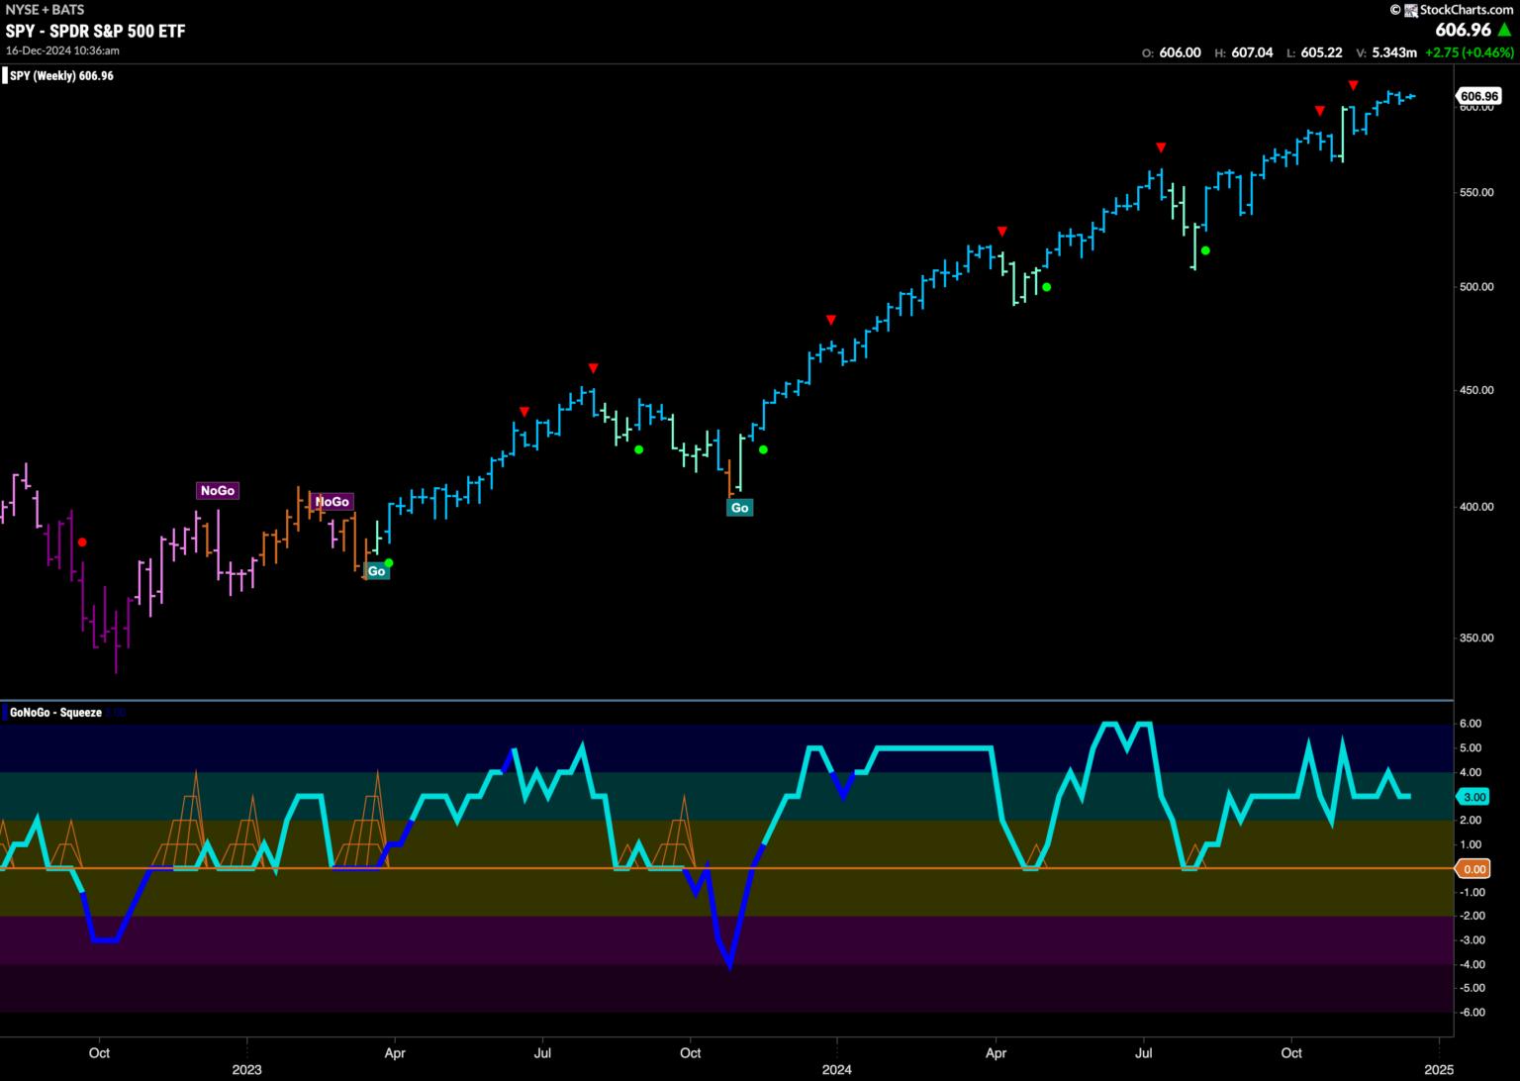Click the orange 0.00 zero-line badge
This screenshot has width=1520, height=1081.
click(x=1474, y=869)
